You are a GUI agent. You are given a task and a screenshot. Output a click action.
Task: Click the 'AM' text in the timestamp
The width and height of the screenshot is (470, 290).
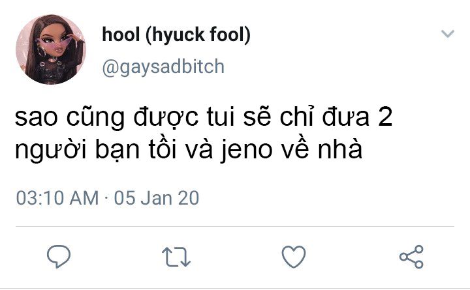coord(84,198)
